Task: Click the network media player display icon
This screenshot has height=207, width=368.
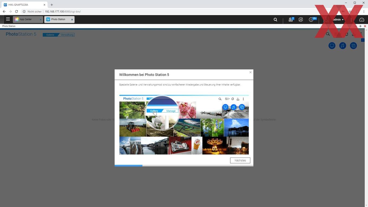Action: point(332,46)
